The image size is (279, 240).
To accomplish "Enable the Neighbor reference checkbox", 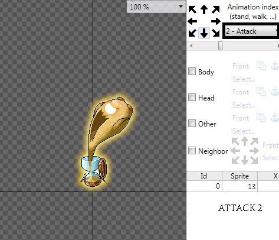I will click(x=192, y=151).
